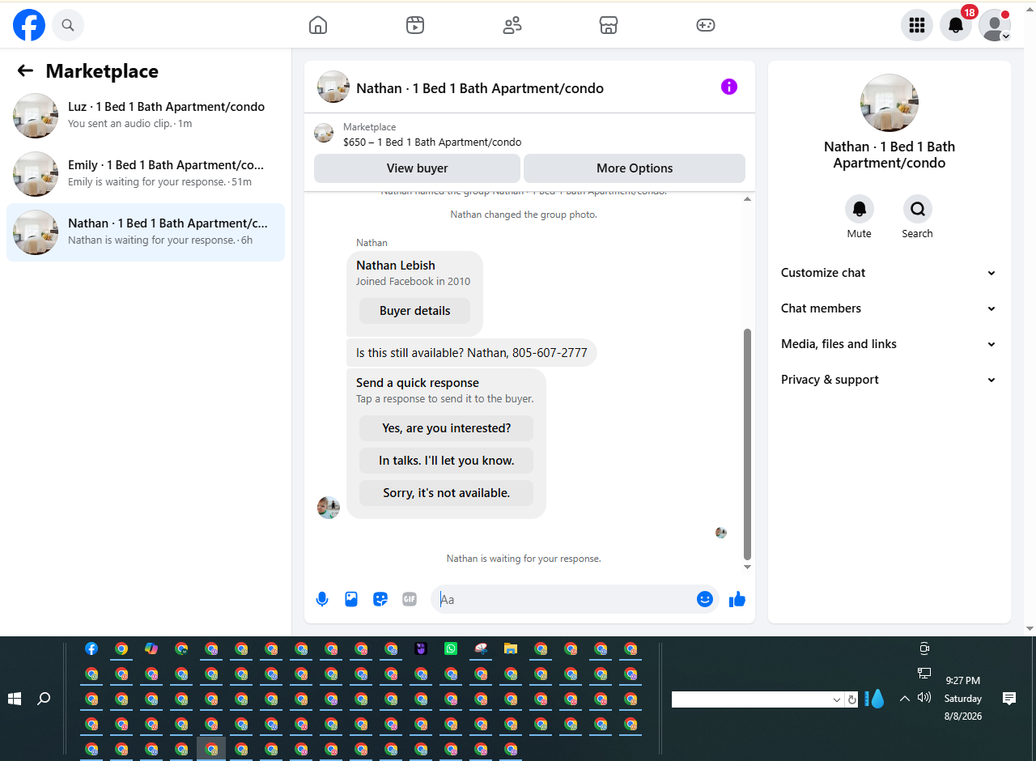Click the "Nathan Lebish" name in the buyer card

coord(396,266)
